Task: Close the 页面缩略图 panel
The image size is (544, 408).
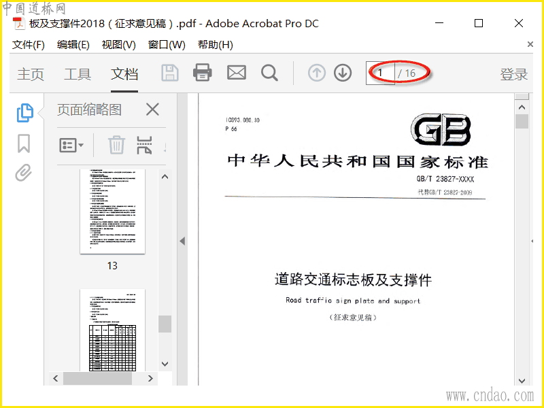Action: point(152,109)
